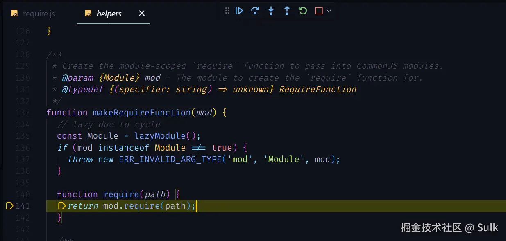
Task: Click the makeRequireFunction function name
Action: click(142, 113)
